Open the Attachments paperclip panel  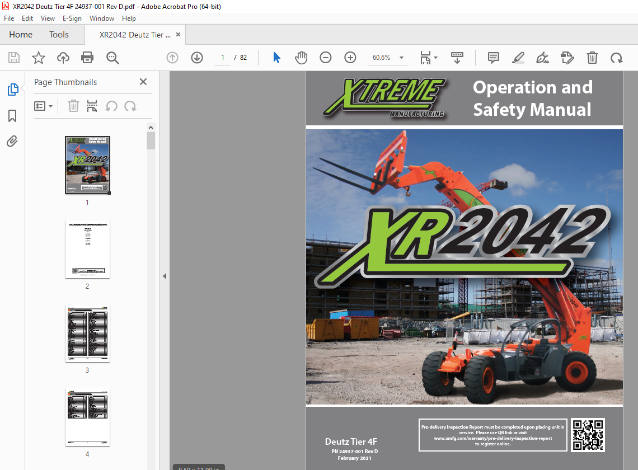[12, 141]
